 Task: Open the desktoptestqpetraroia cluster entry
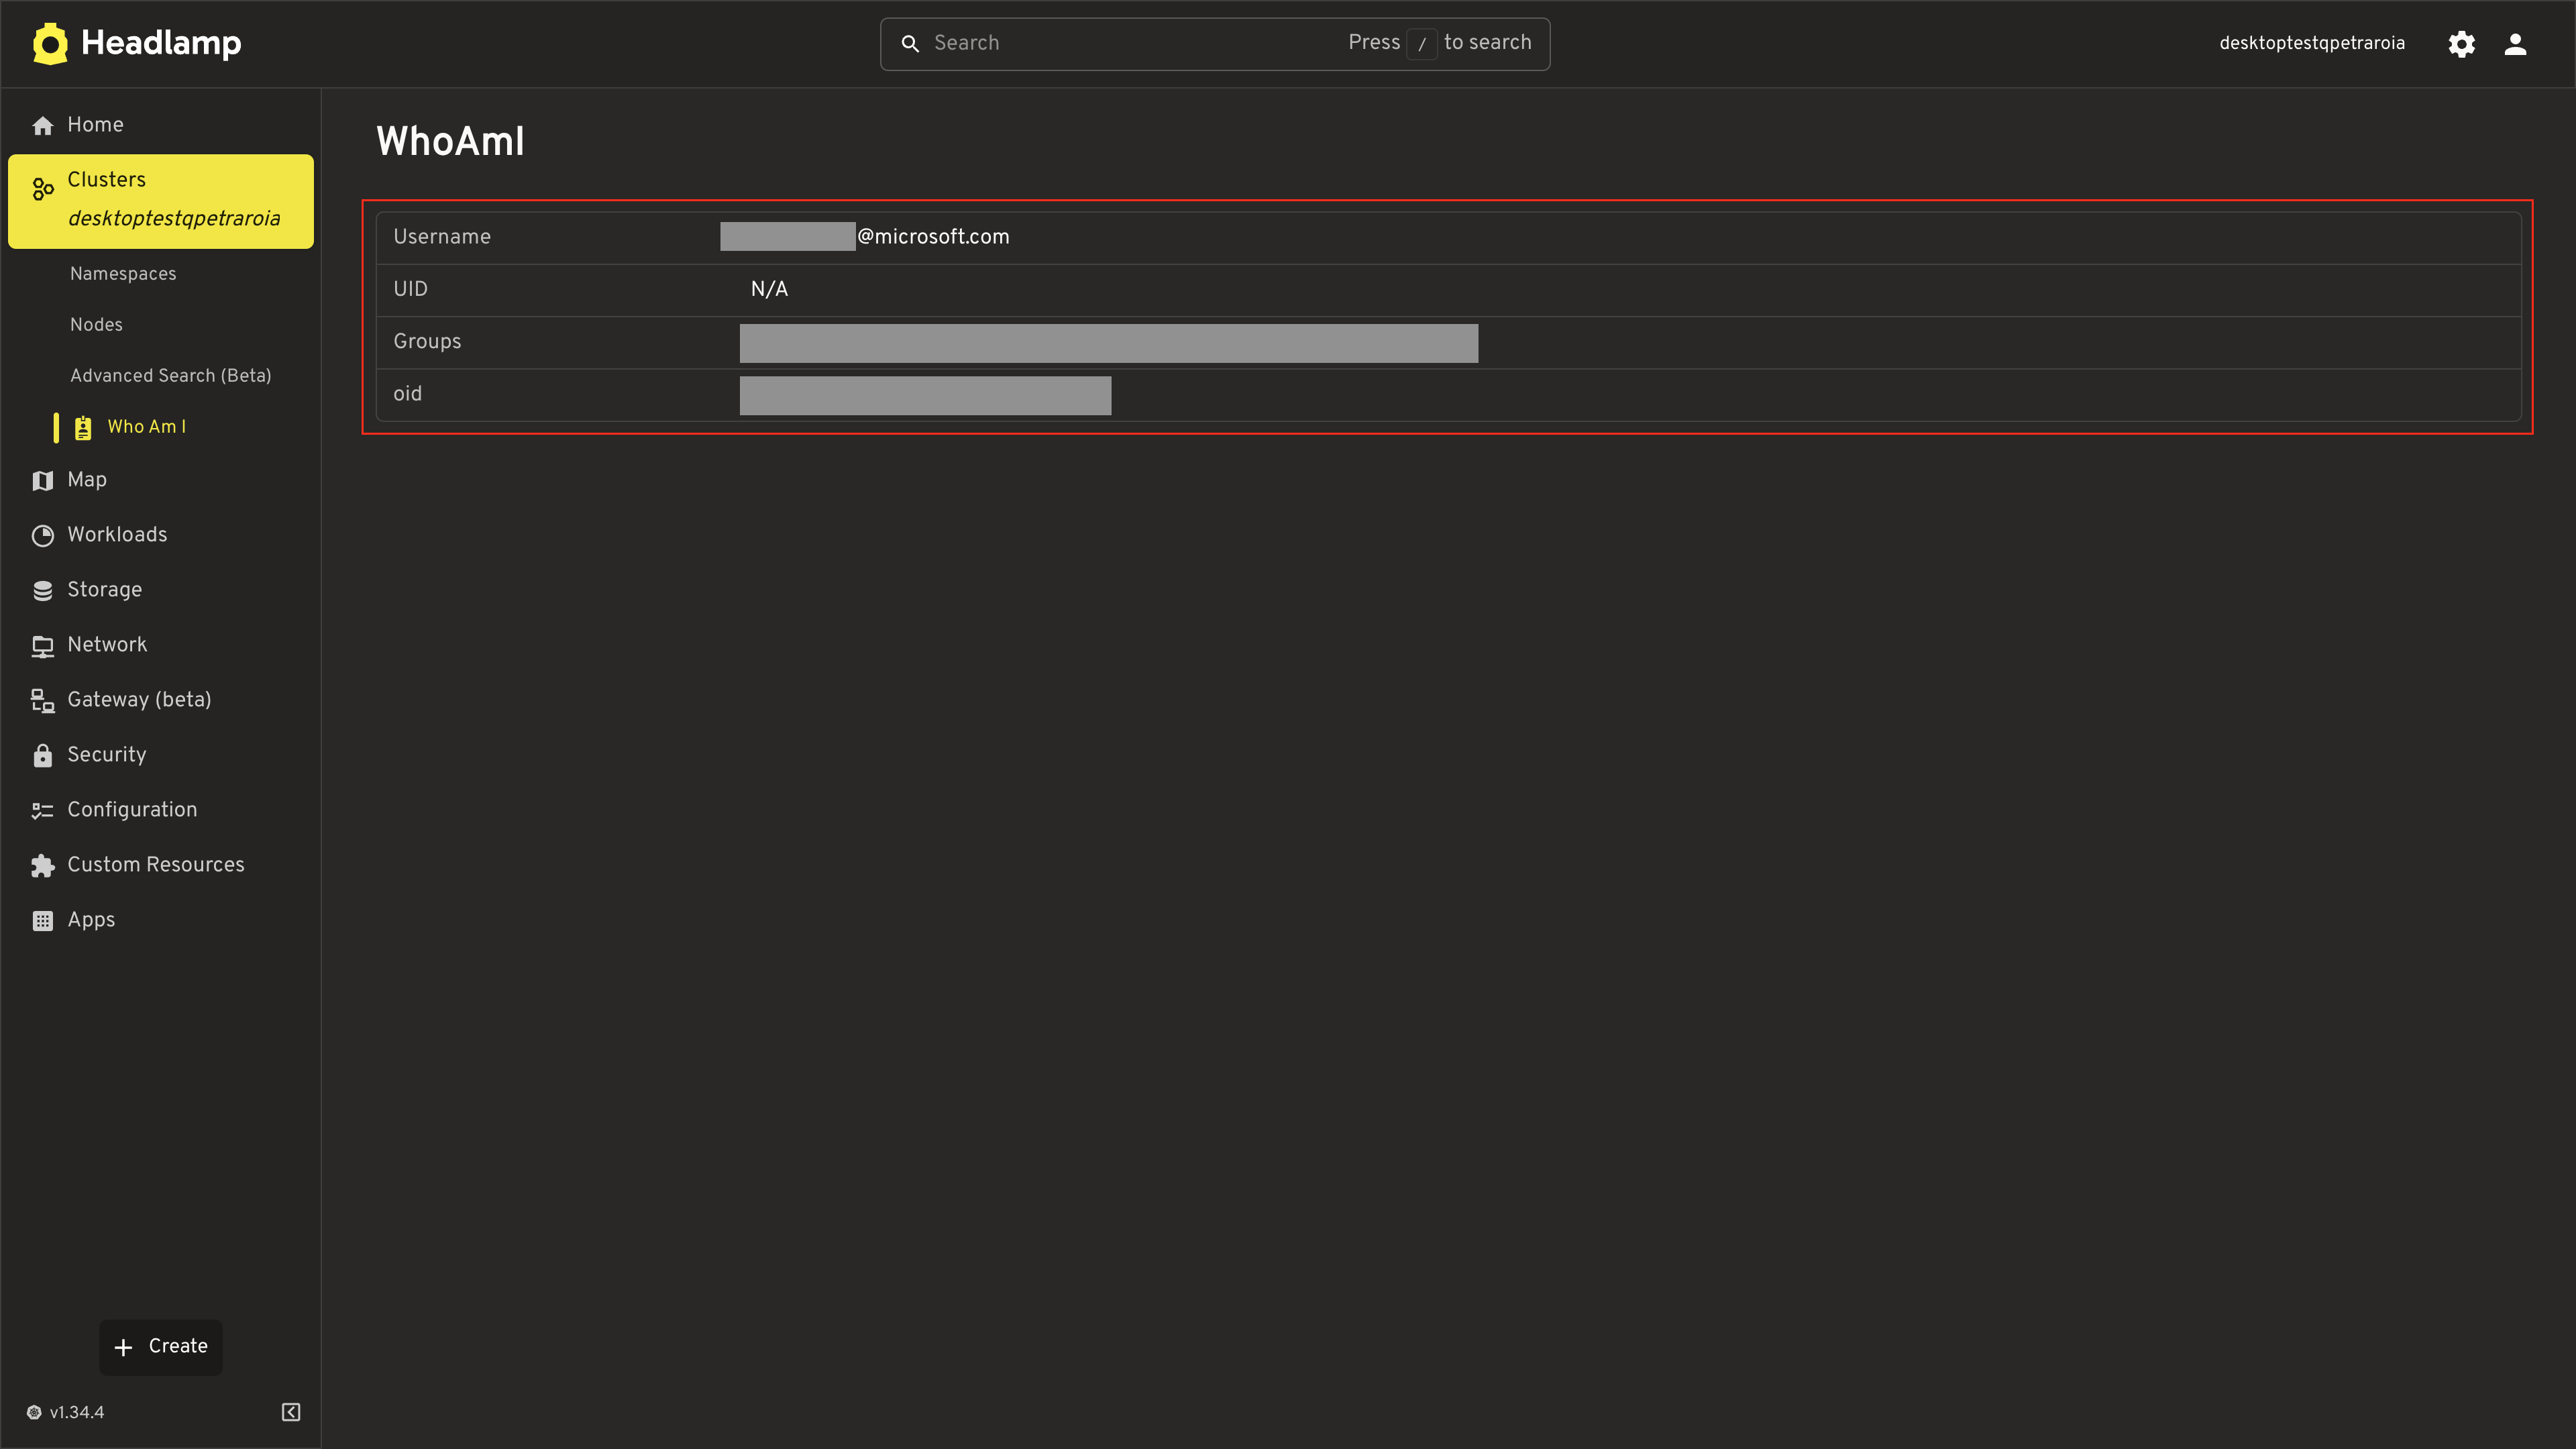[174, 218]
